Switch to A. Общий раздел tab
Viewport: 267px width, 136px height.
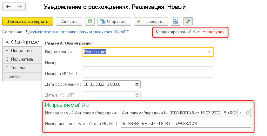point(22,42)
